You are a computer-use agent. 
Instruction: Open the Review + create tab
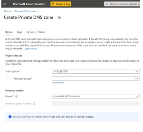pos(36,32)
